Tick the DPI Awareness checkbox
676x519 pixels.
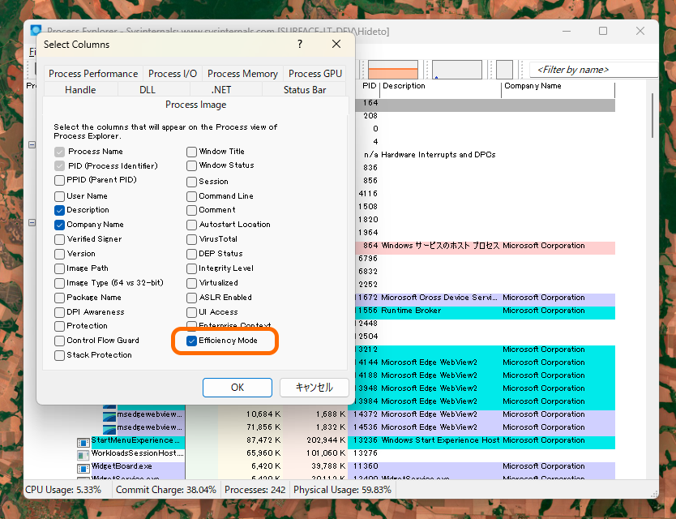(x=59, y=312)
